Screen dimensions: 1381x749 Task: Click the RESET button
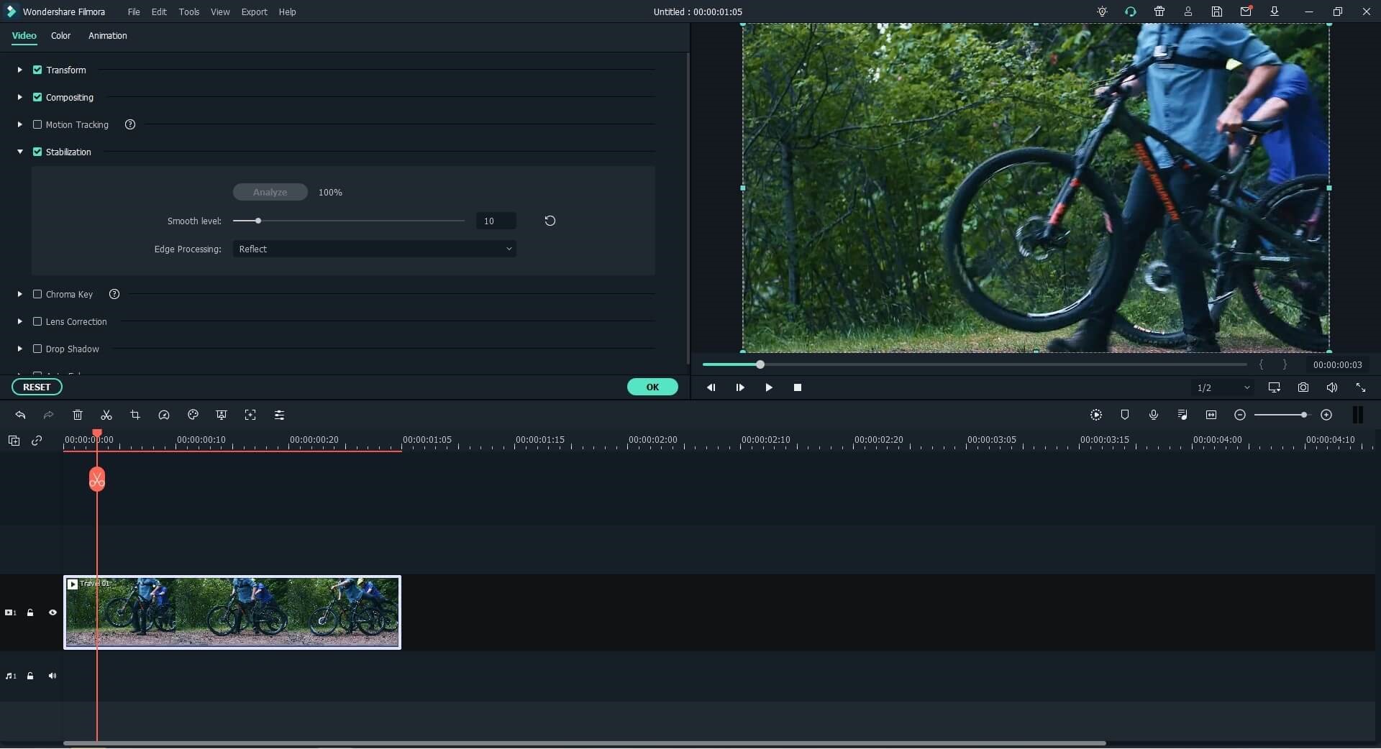tap(37, 387)
